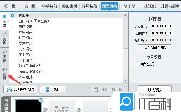This screenshot has height=112, width=181.
Task: Click the 确认修改 button
Action: pos(155,89)
